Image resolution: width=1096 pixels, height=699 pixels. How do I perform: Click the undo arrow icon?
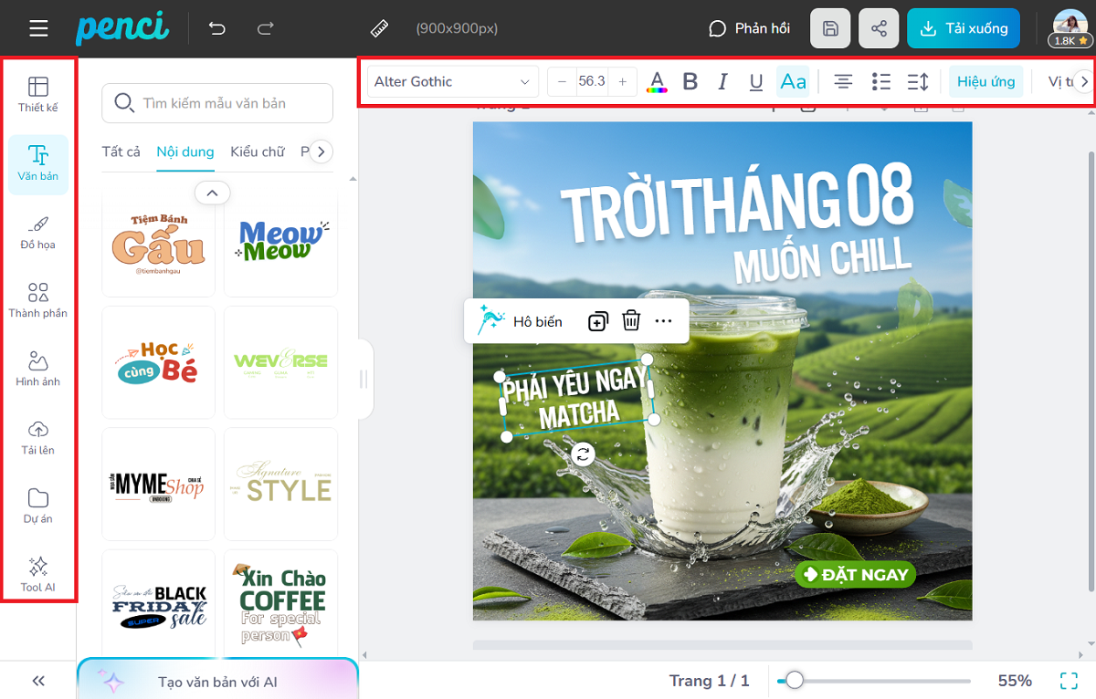pyautogui.click(x=217, y=28)
